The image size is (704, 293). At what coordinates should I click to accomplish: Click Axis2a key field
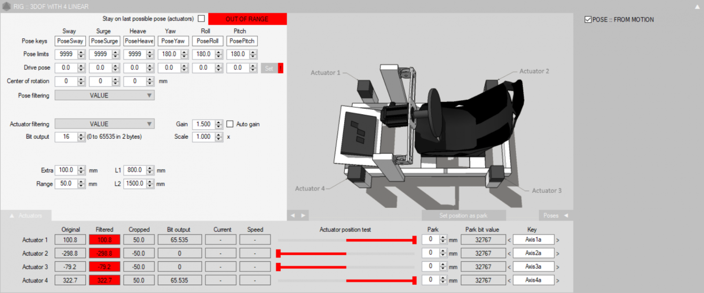click(533, 253)
